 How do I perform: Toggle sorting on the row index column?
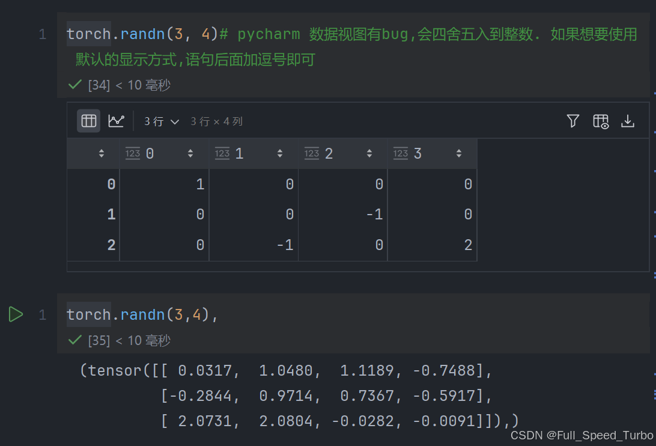coord(102,153)
